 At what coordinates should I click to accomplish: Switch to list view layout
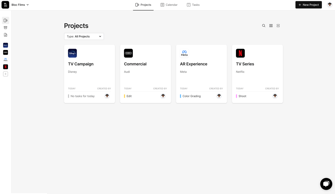coord(278,26)
